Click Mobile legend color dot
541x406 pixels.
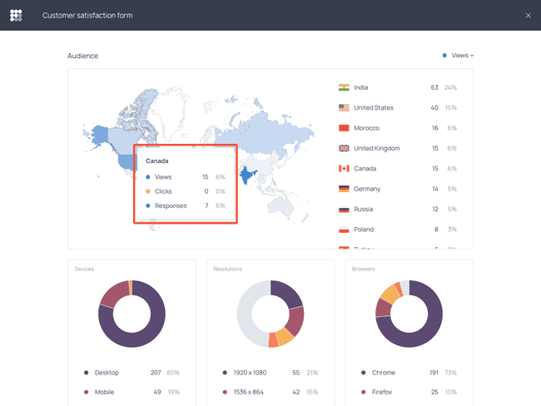click(x=87, y=392)
